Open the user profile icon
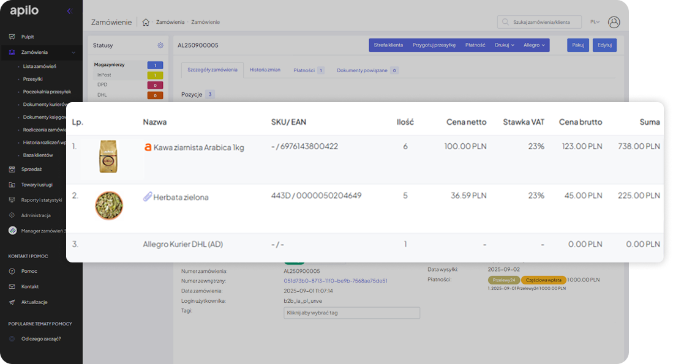The height and width of the screenshot is (364, 673). [614, 22]
